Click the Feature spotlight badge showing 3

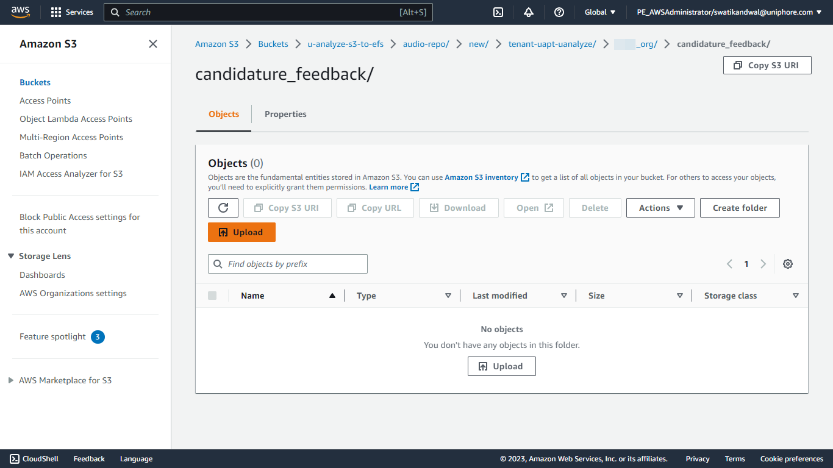click(98, 336)
